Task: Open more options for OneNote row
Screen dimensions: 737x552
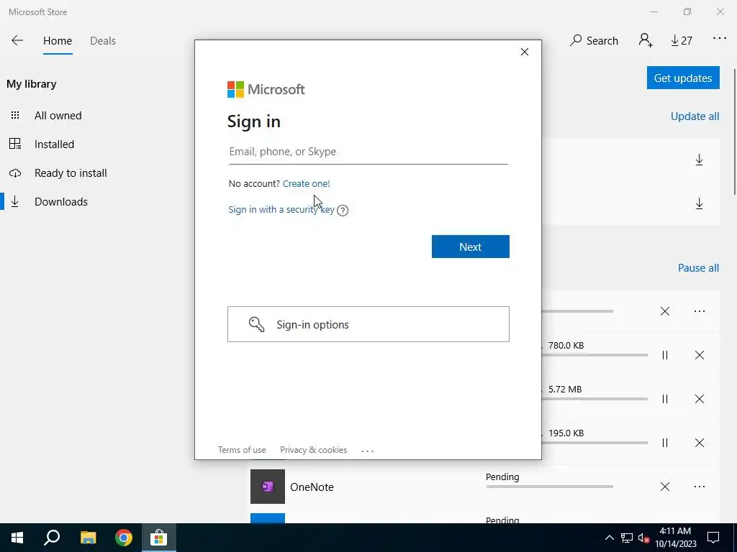Action: click(700, 487)
